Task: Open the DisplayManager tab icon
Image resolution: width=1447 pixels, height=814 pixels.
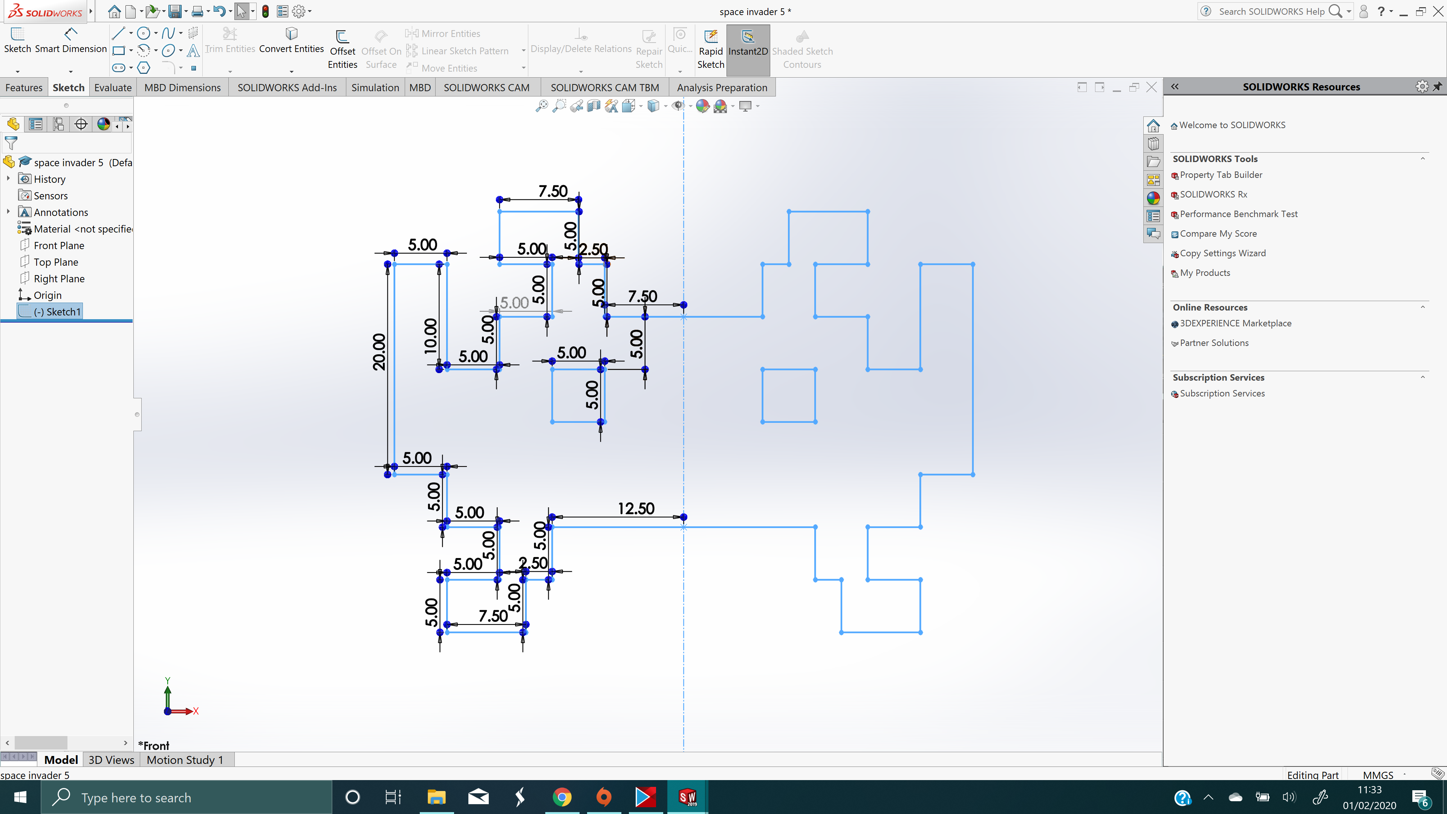Action: point(103,124)
